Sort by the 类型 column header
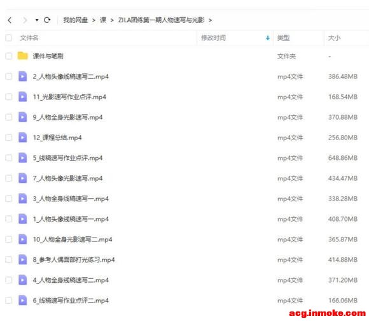 click(x=283, y=38)
